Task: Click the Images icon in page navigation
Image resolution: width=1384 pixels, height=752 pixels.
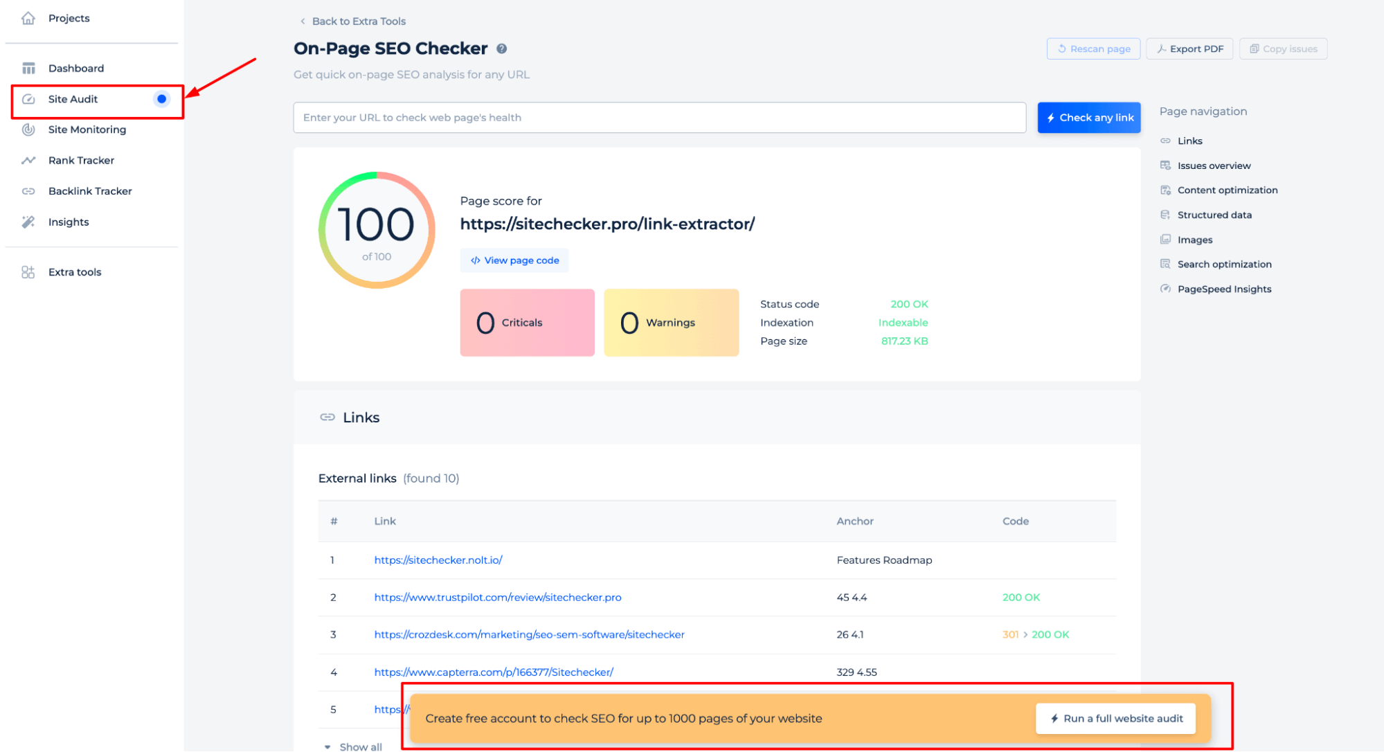Action: (1165, 240)
